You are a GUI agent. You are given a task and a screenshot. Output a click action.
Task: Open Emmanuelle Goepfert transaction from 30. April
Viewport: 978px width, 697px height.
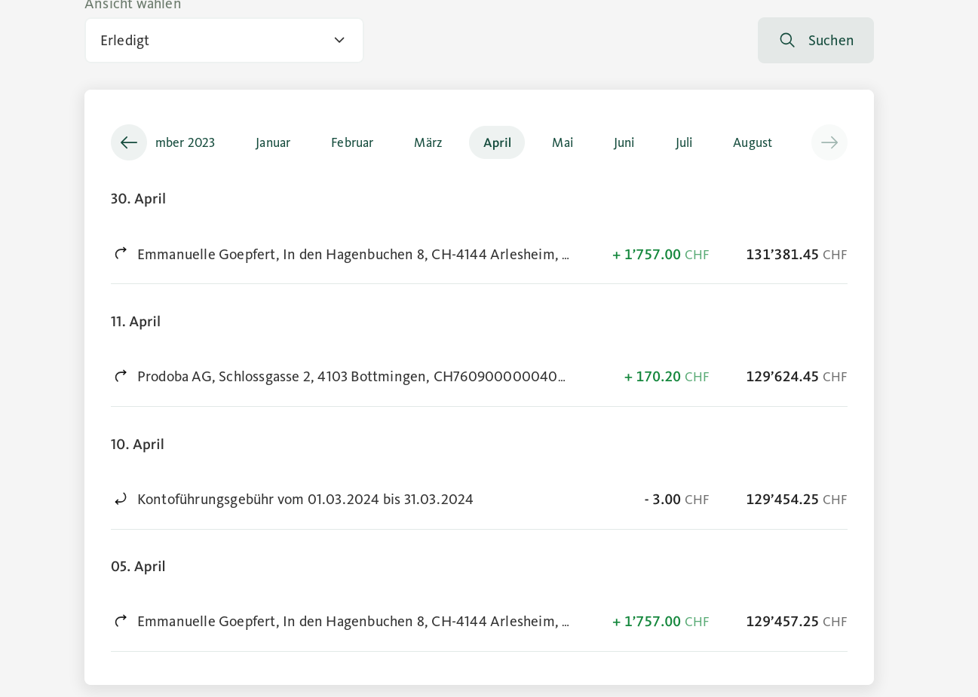(x=479, y=255)
